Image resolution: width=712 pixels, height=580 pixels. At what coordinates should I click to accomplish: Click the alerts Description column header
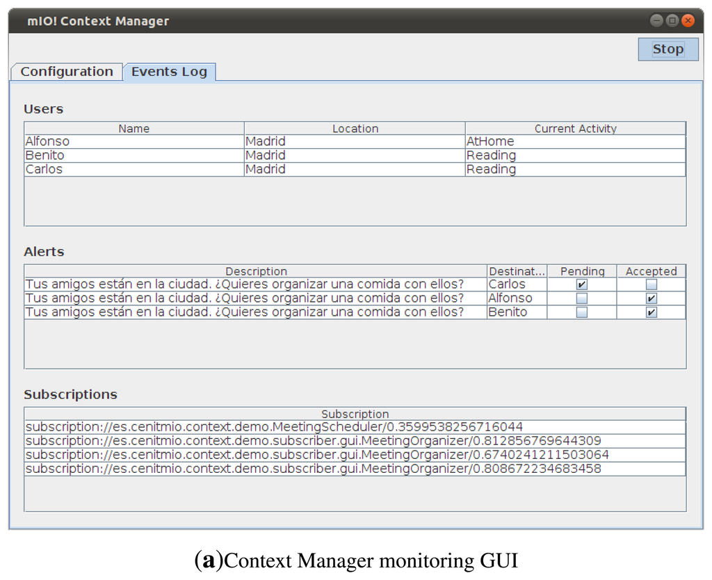[x=256, y=271]
